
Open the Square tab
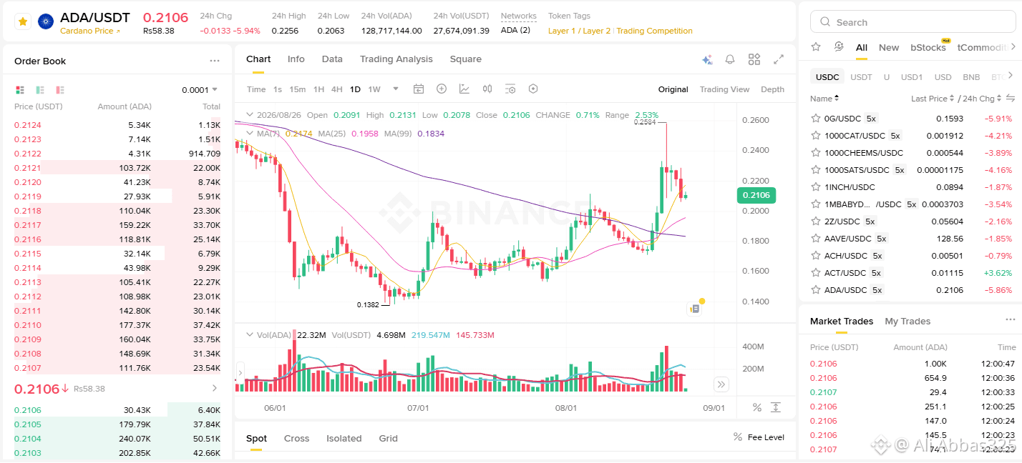point(466,59)
